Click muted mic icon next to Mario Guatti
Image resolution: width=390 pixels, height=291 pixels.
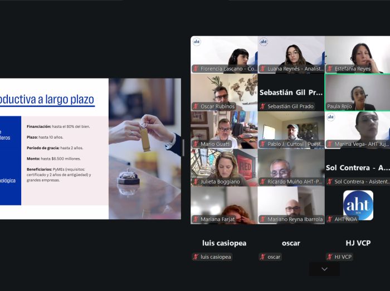click(196, 144)
